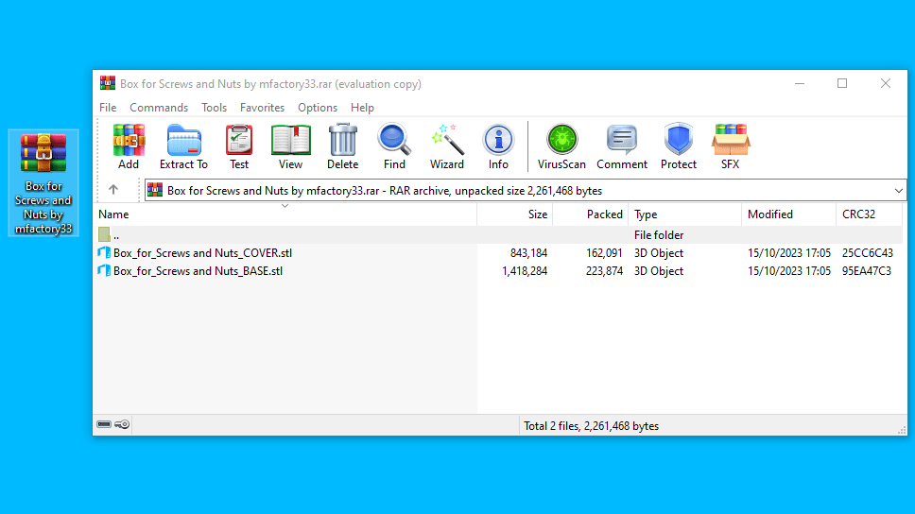915x514 pixels.
Task: Sort by the CRC32 column header
Action: (x=869, y=214)
